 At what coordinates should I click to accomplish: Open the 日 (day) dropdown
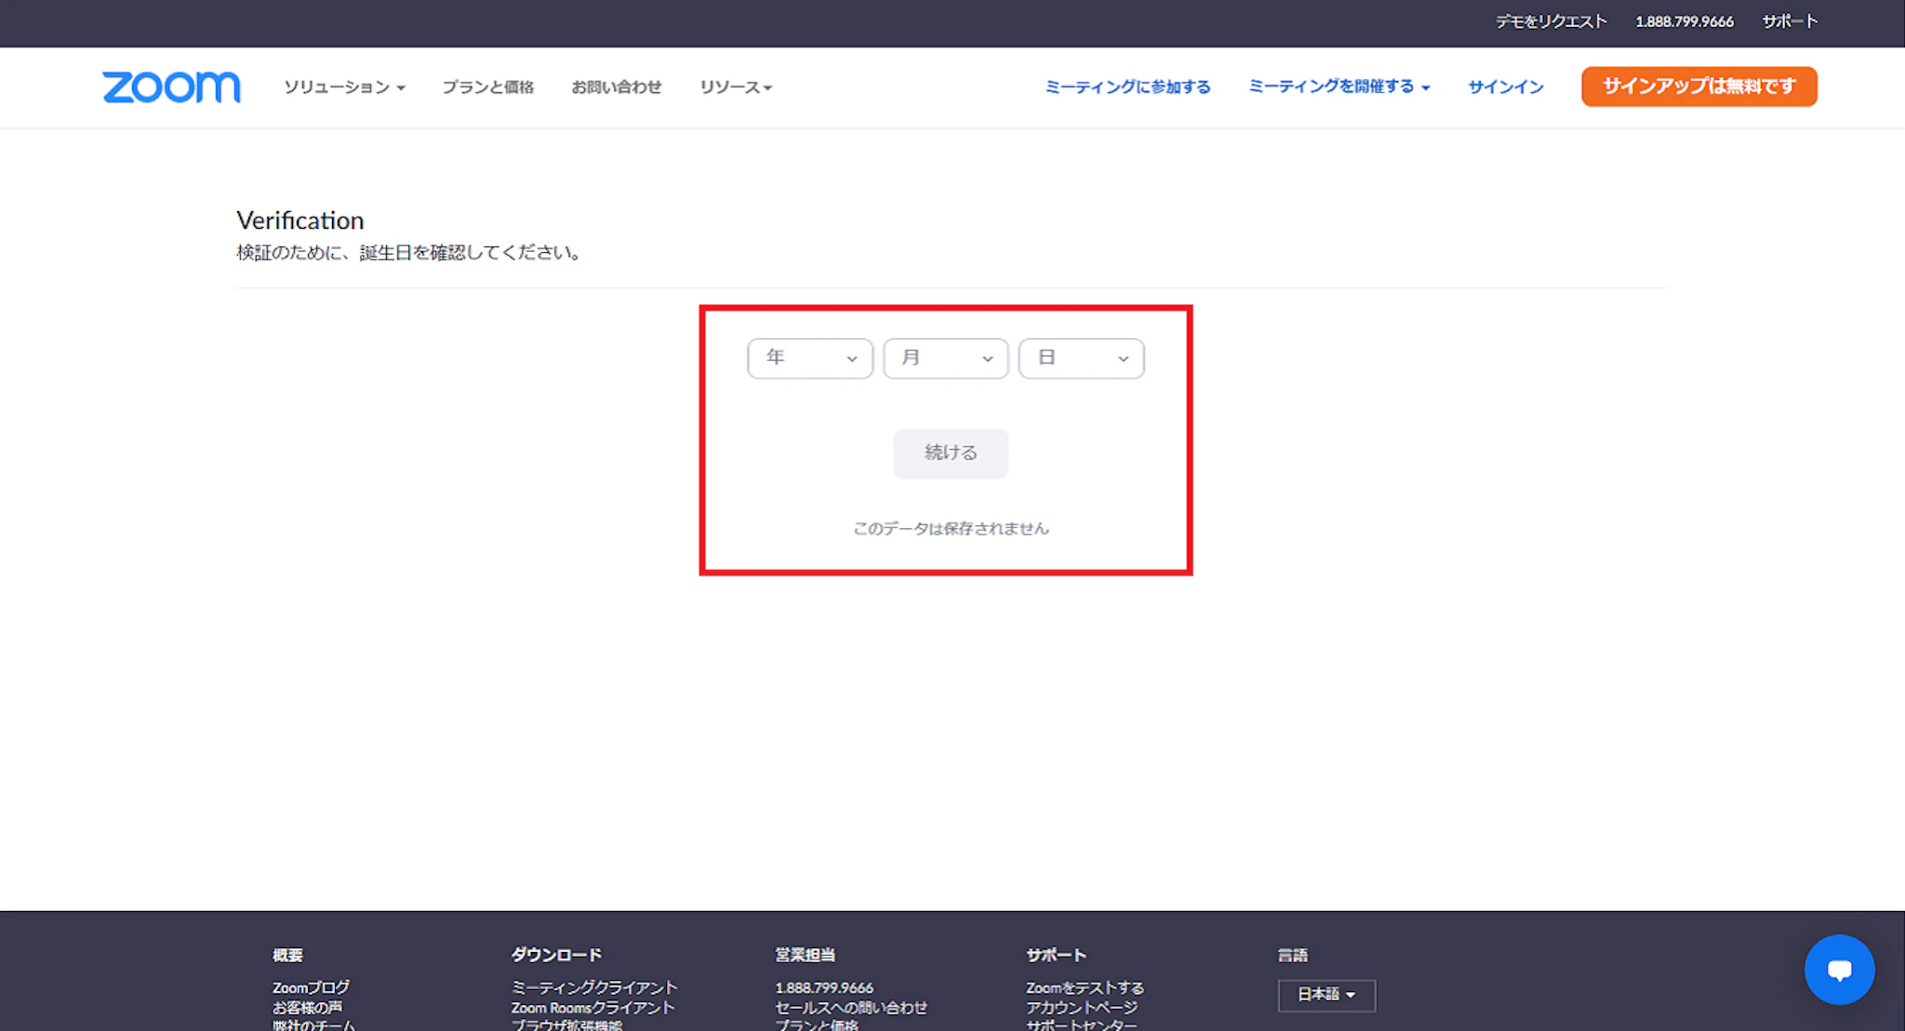(x=1081, y=358)
